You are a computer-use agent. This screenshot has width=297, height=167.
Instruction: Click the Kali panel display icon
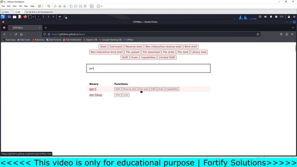(260, 17)
